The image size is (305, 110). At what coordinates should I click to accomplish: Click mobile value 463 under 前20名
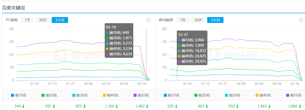(201, 106)
